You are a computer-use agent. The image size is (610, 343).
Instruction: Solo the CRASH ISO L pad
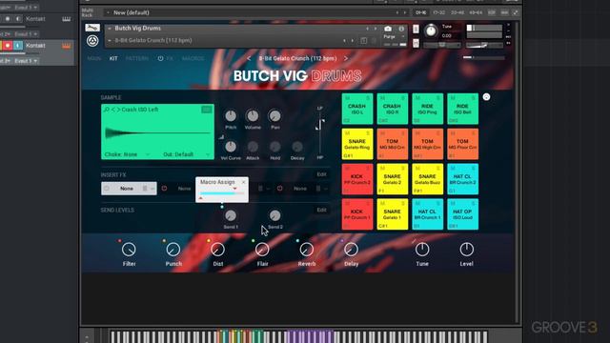click(x=368, y=98)
